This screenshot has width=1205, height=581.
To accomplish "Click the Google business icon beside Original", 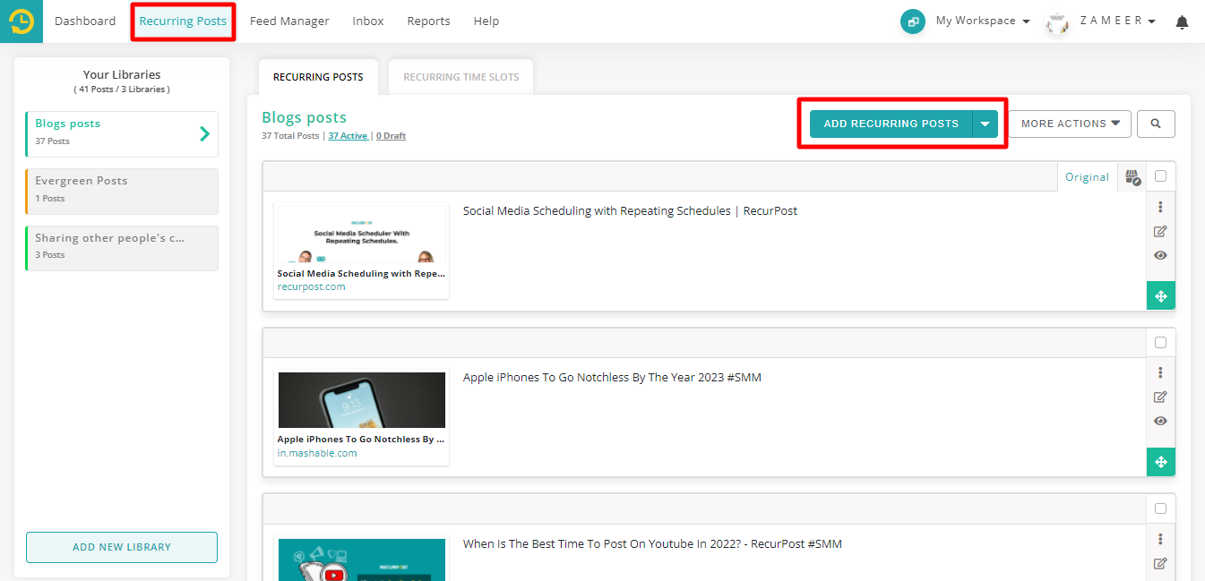I will coord(1132,177).
